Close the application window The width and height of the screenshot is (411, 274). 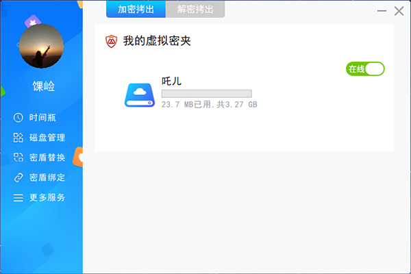pyautogui.click(x=399, y=11)
